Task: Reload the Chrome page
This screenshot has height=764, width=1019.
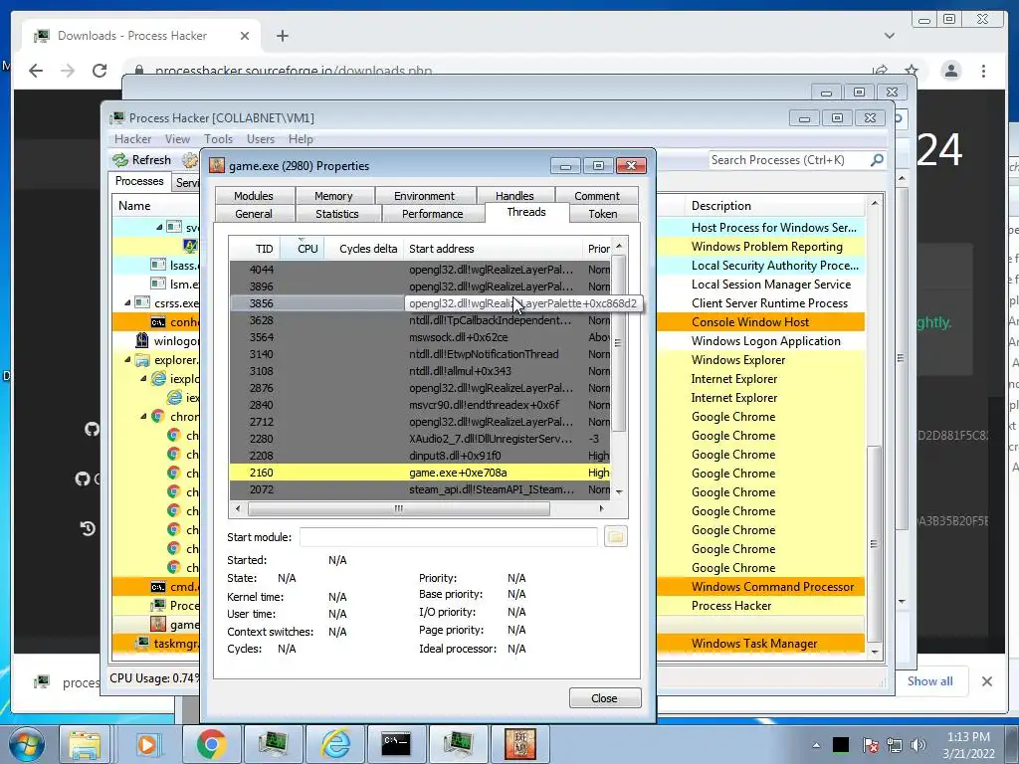Action: click(100, 71)
